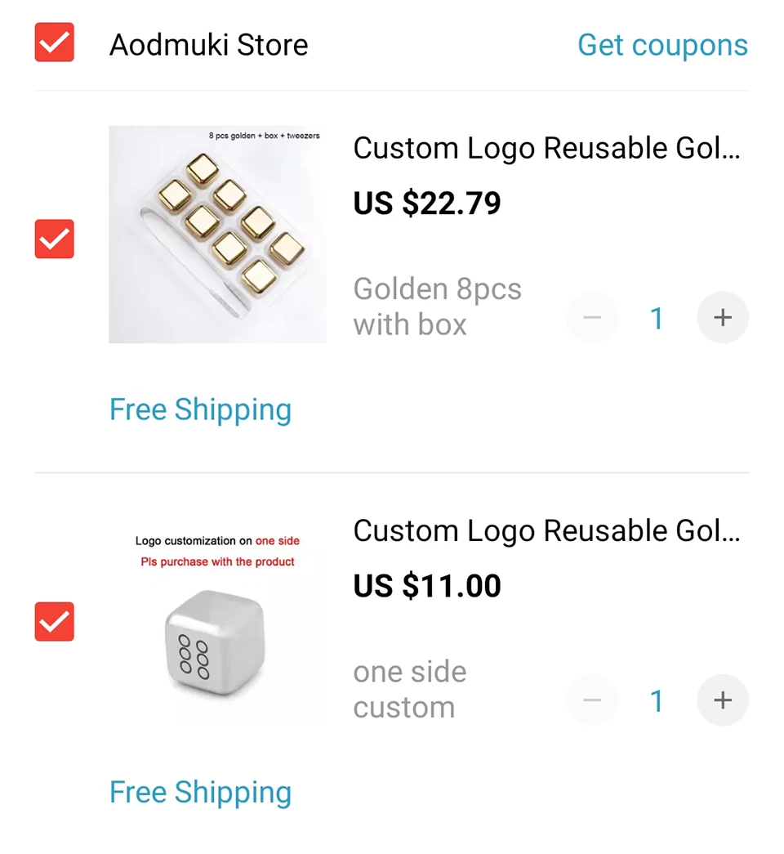The width and height of the screenshot is (784, 854).
Task: Edit quantity field of the $22.79 item
Action: pos(657,318)
